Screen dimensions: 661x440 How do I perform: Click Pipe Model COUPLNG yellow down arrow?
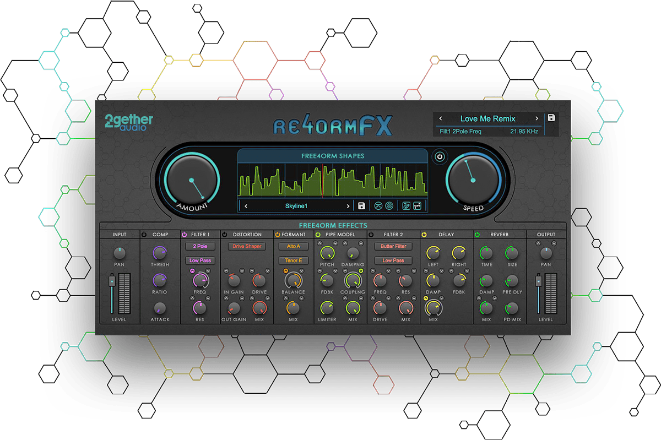361,271
